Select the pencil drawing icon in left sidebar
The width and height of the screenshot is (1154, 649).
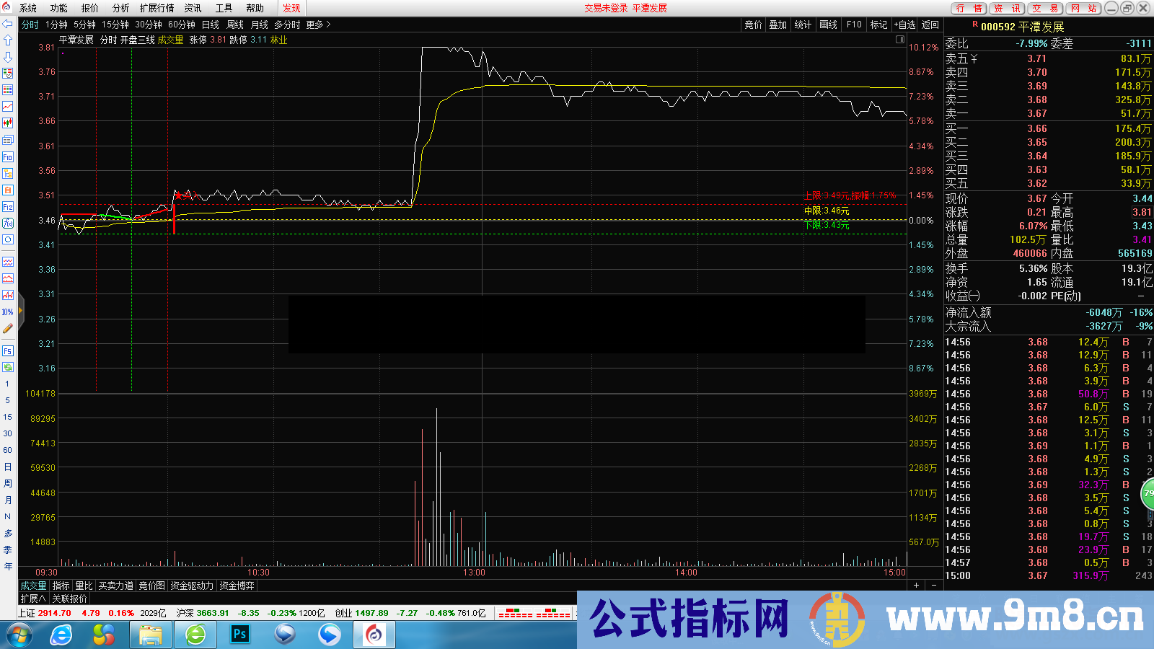8,329
